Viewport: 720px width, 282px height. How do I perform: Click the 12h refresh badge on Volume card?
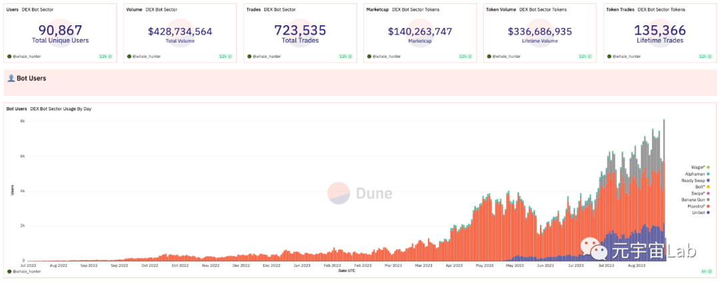pyautogui.click(x=225, y=57)
